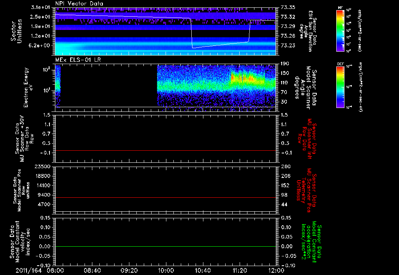Viewport: 399px width, 275px height.
Task: Click the 10:40 time axis tick label
Action: click(203, 270)
